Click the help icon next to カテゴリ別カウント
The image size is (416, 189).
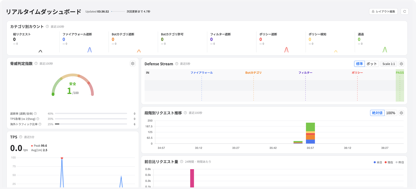coord(47,27)
